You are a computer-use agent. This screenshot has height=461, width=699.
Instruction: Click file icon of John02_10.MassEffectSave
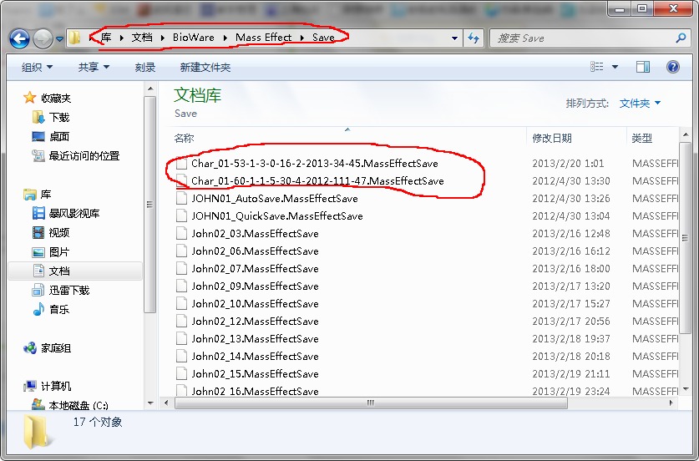click(181, 304)
